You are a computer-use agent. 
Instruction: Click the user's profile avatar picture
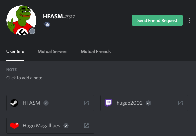(21, 20)
